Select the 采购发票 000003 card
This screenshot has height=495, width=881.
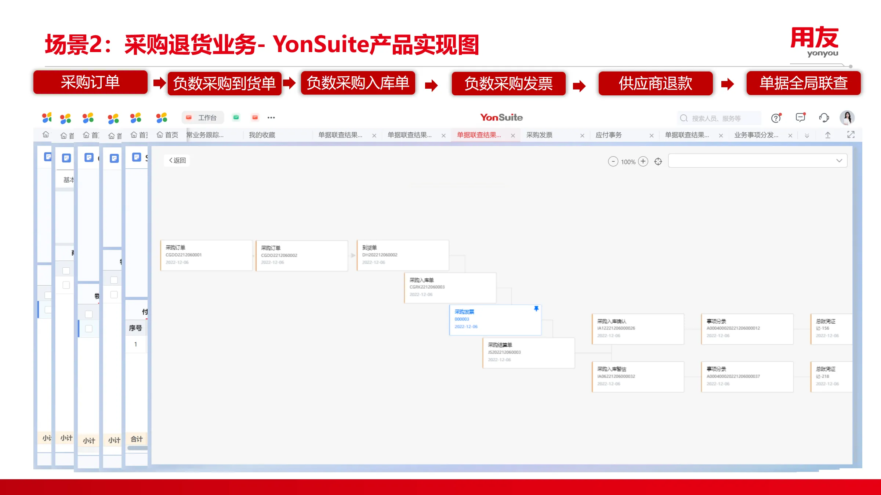(x=496, y=320)
